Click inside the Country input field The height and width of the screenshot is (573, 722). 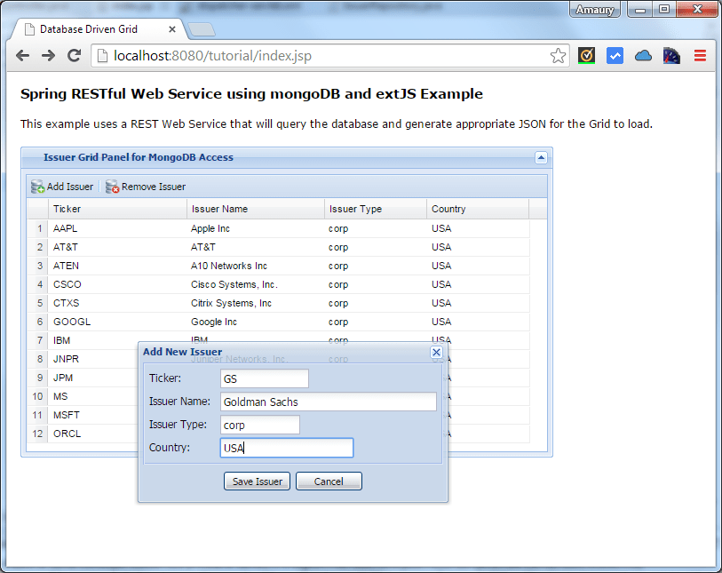[286, 448]
